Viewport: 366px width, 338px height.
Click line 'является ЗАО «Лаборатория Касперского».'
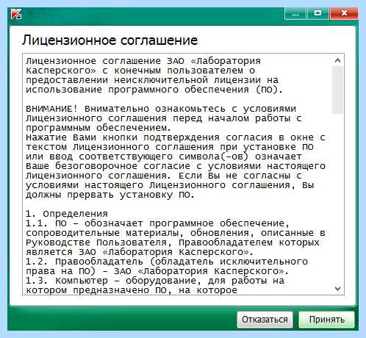pyautogui.click(x=140, y=252)
